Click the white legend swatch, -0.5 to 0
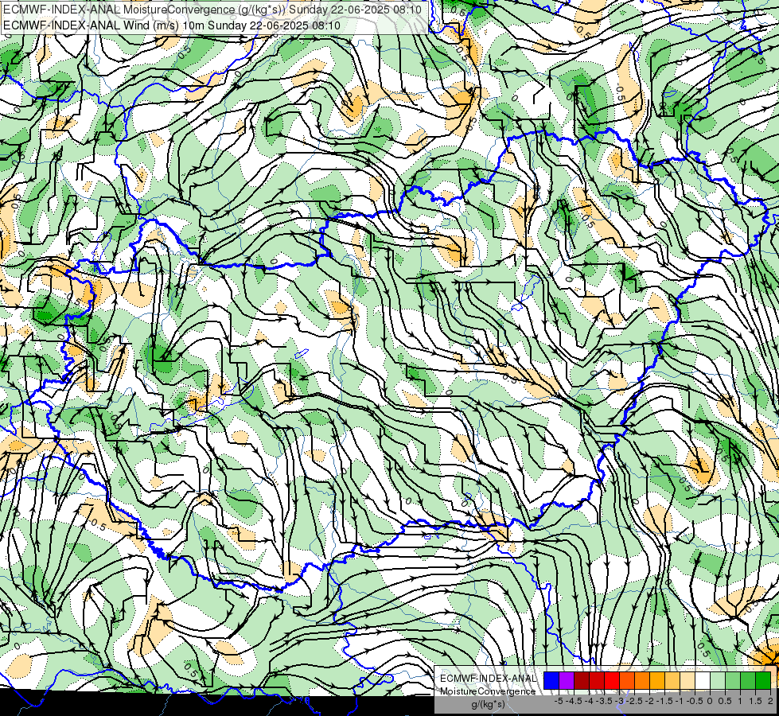Screen dimensions: 779x716 [703, 681]
